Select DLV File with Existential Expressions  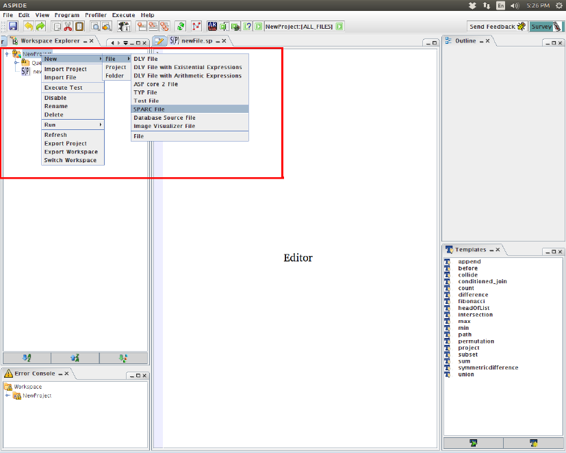click(190, 67)
